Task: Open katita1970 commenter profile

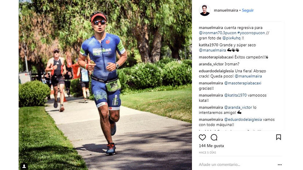Action: (x=208, y=45)
